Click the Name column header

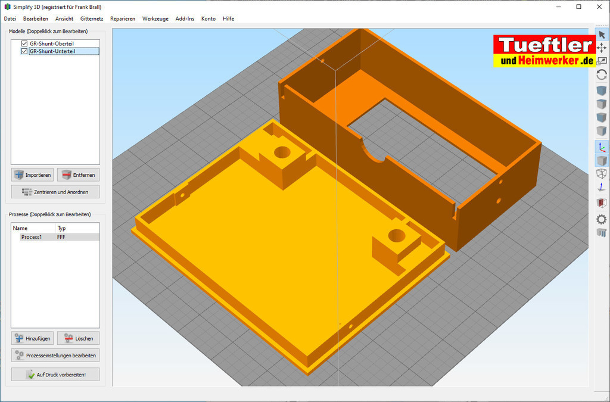[34, 228]
